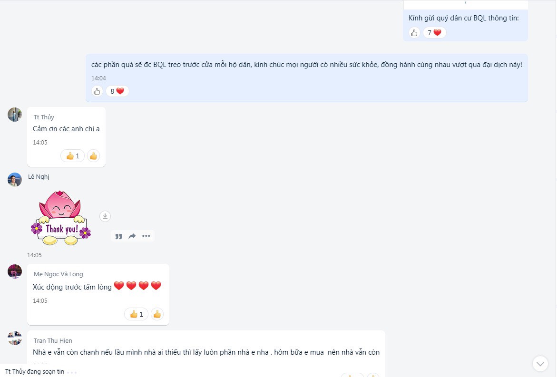Show the thumbs-up count on Tt Thủy's message
The image size is (557, 377).
click(72, 156)
